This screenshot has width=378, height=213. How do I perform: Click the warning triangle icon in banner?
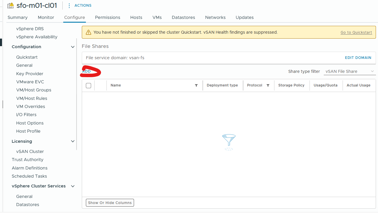tap(88, 32)
